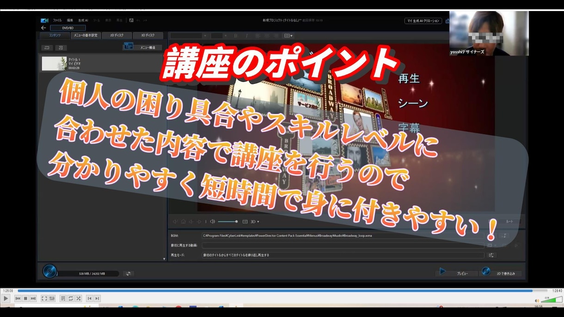Click the 再生モード text field

tap(343, 255)
